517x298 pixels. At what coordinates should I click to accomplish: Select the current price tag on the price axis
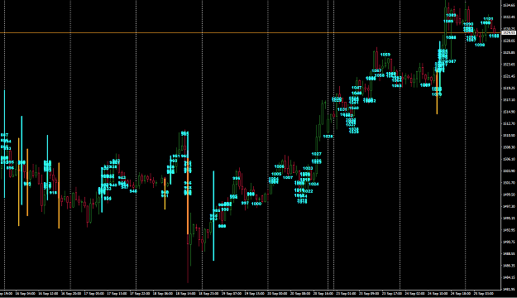click(x=509, y=32)
